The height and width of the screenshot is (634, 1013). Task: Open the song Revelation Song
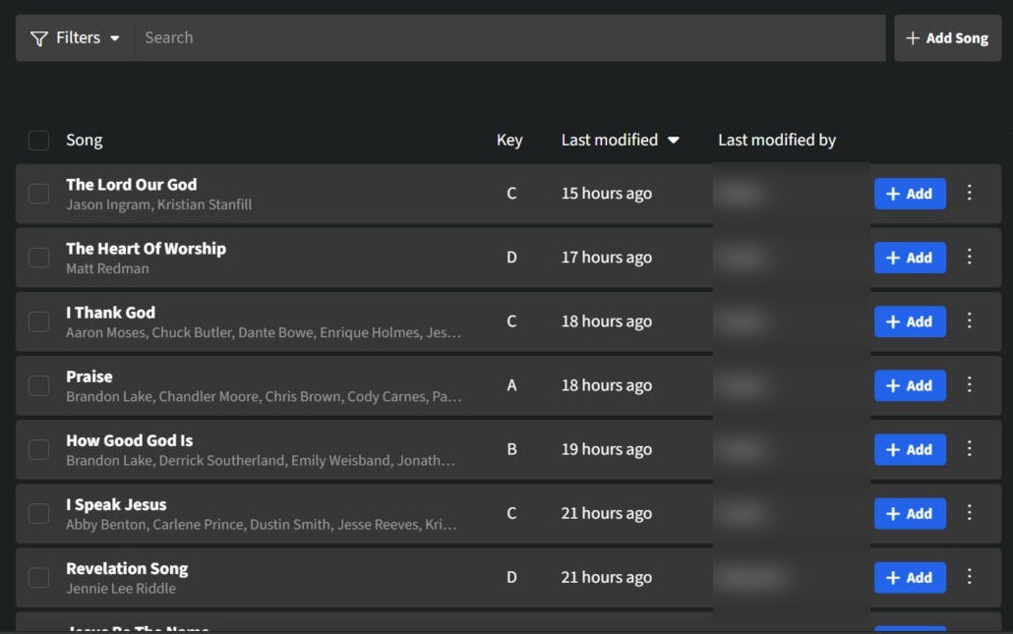pos(127,568)
